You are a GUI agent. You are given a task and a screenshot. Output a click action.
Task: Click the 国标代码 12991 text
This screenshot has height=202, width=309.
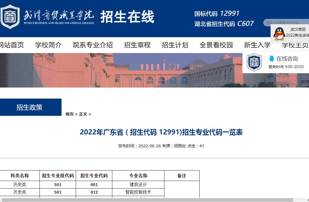coord(217,13)
